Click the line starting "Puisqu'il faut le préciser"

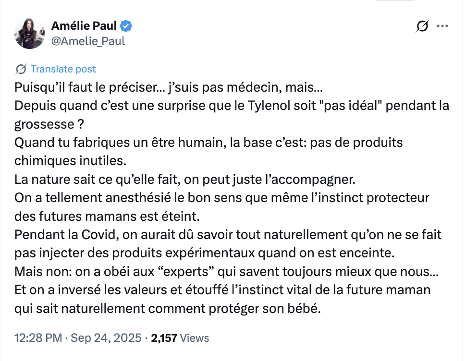(169, 87)
